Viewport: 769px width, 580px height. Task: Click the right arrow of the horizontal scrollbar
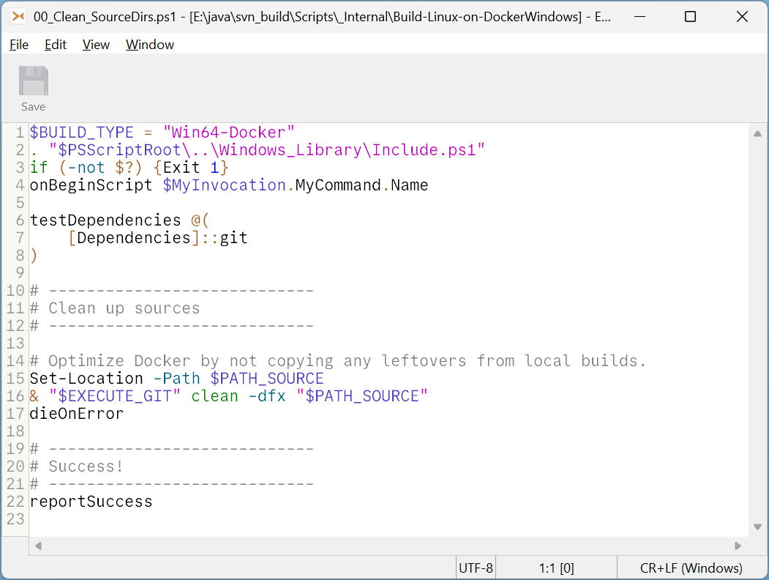[739, 545]
